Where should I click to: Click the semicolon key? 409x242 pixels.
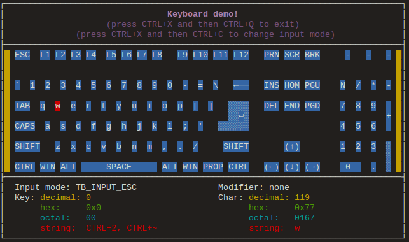pos(185,126)
